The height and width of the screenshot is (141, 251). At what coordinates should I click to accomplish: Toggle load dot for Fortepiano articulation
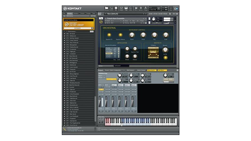point(119,50)
